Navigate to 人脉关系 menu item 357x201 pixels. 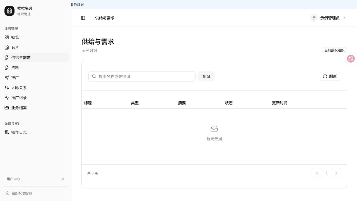[x=35, y=88]
